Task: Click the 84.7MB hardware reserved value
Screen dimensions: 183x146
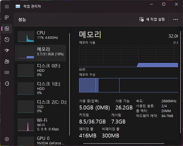Action: tap(167, 116)
